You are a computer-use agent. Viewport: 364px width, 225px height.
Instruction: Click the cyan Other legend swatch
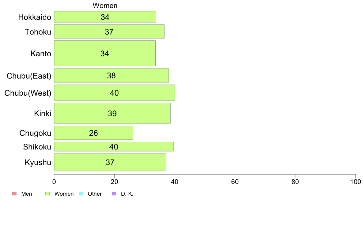click(81, 194)
